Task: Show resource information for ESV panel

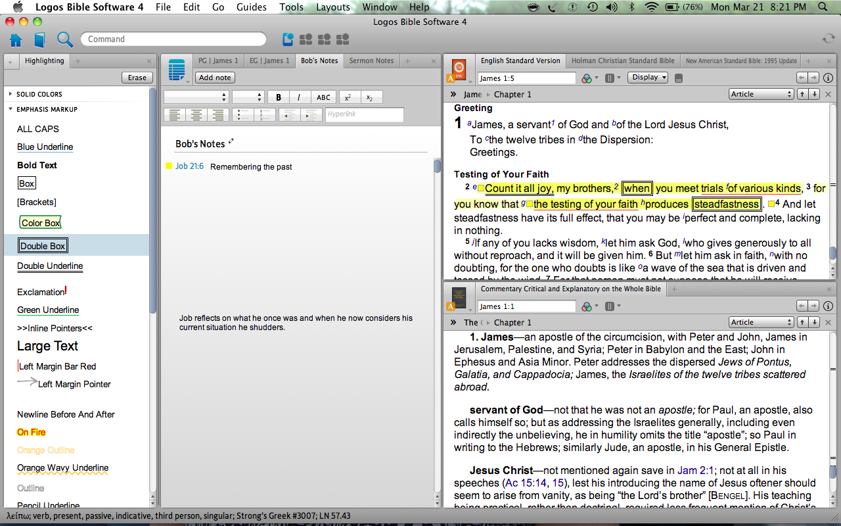Action: point(829,78)
